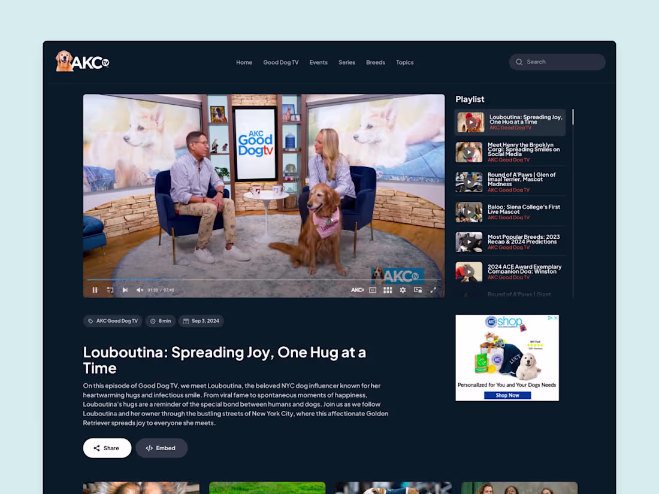Unmute the video player audio

click(x=139, y=290)
